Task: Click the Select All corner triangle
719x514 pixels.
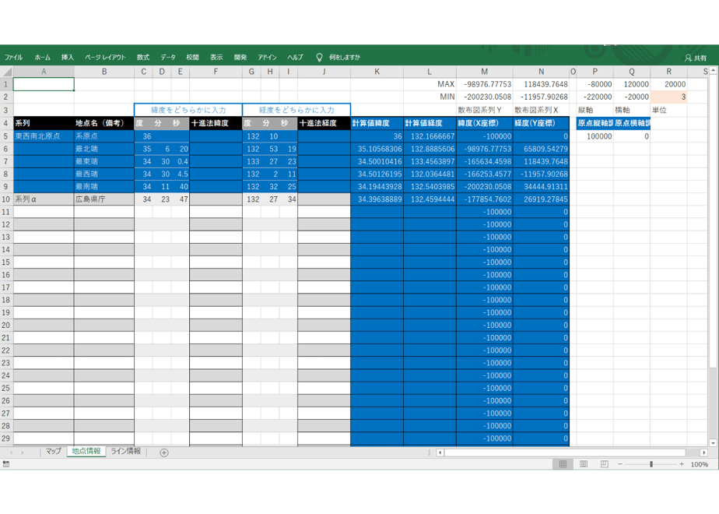Action: [6, 72]
